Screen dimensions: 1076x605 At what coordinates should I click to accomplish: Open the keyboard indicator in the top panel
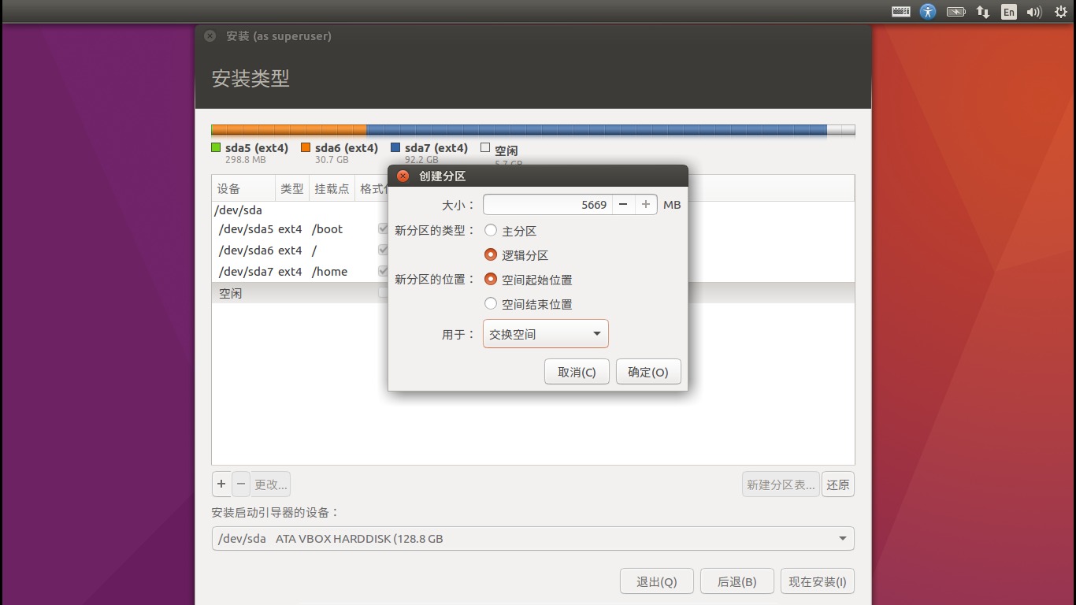[900, 12]
